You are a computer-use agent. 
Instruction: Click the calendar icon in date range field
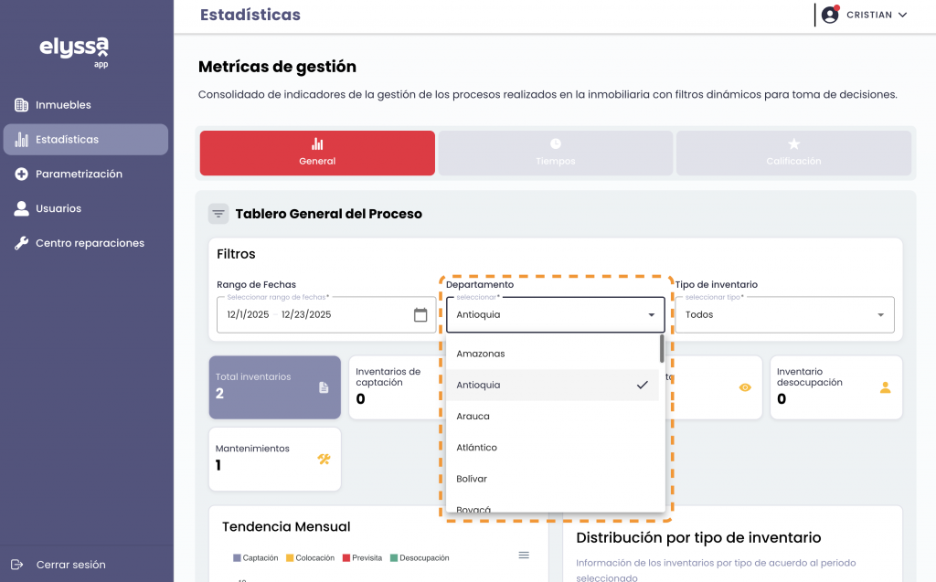[420, 315]
